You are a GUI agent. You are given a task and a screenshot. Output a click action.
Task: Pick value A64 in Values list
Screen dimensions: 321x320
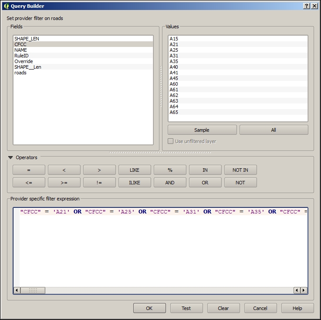point(238,107)
